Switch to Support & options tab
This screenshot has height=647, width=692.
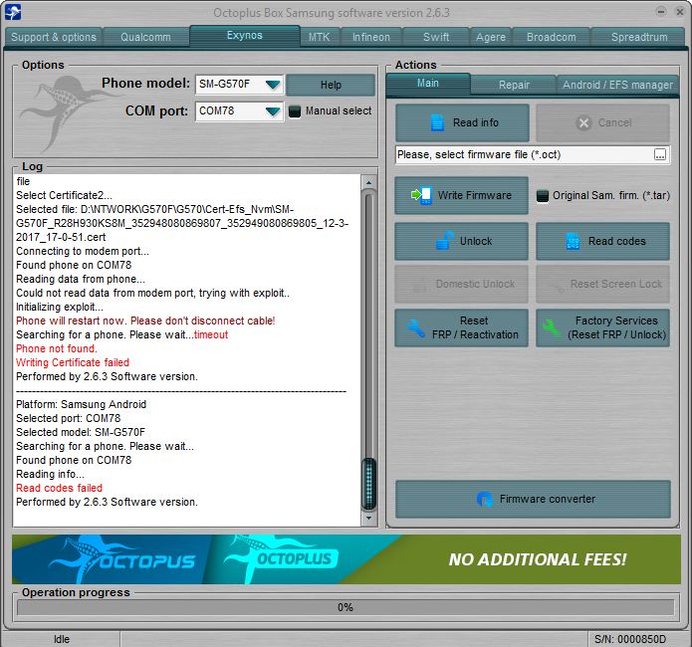pyautogui.click(x=54, y=37)
